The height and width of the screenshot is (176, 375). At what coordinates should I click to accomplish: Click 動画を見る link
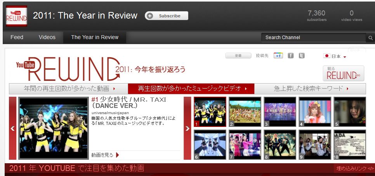pyautogui.click(x=105, y=155)
